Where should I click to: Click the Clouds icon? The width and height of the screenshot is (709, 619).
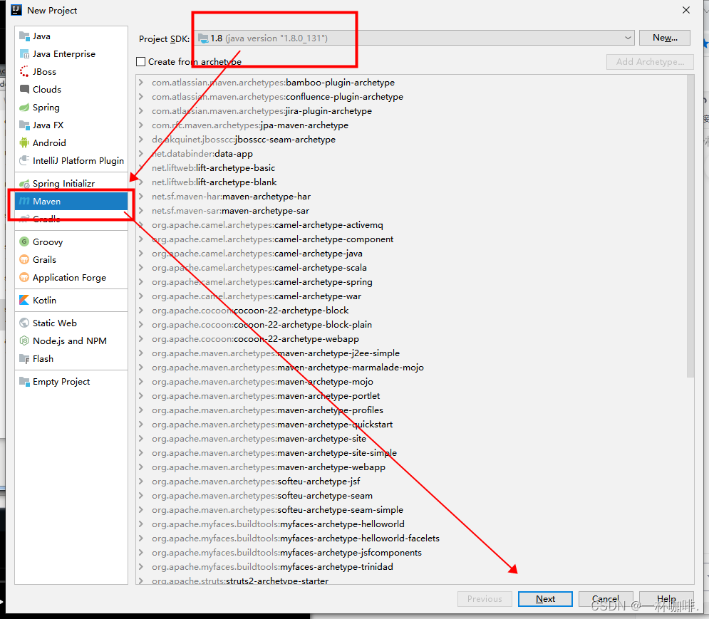tap(24, 89)
